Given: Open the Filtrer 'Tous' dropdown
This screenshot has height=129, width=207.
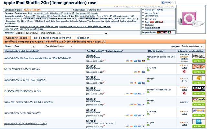Looking at the screenshot, I should pos(25,46).
